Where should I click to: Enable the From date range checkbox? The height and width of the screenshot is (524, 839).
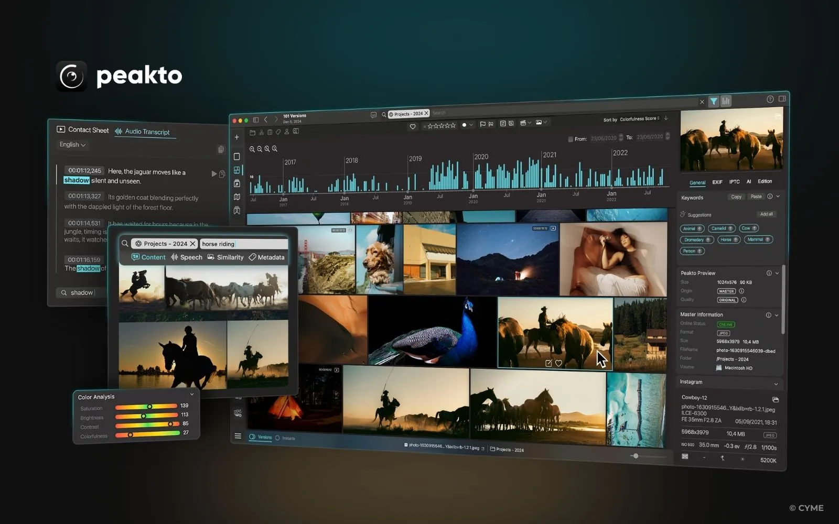coord(571,139)
